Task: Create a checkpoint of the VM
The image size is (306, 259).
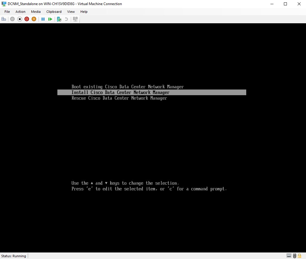Action: coord(59,19)
